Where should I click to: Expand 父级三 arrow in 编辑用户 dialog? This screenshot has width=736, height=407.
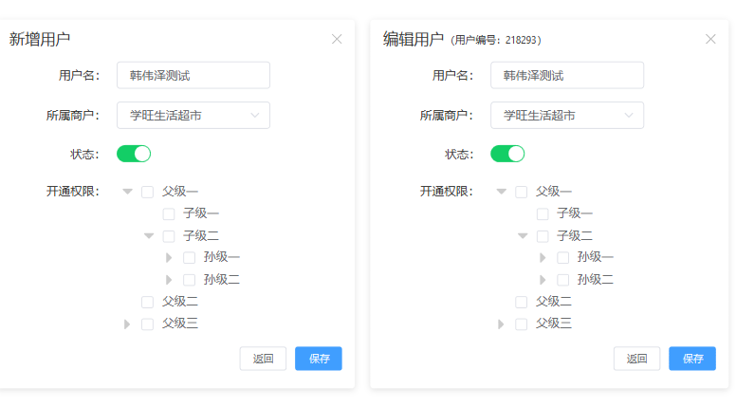pos(501,324)
